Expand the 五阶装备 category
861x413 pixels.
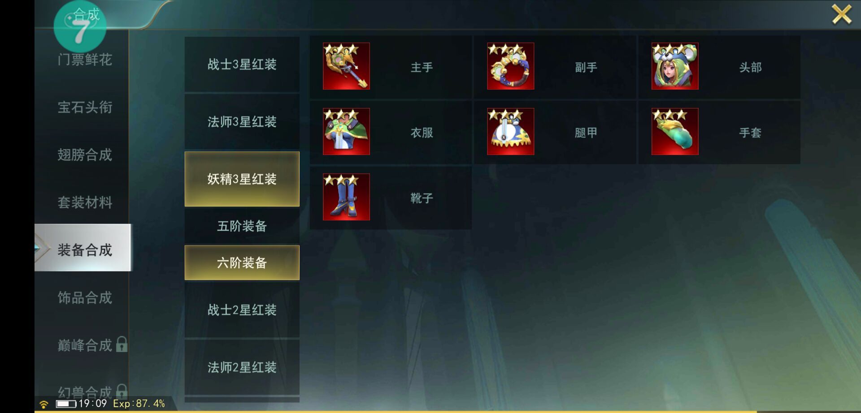tap(242, 226)
